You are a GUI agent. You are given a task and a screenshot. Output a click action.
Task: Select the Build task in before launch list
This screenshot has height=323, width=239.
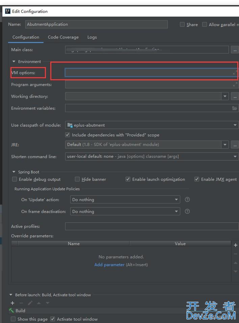20,310
